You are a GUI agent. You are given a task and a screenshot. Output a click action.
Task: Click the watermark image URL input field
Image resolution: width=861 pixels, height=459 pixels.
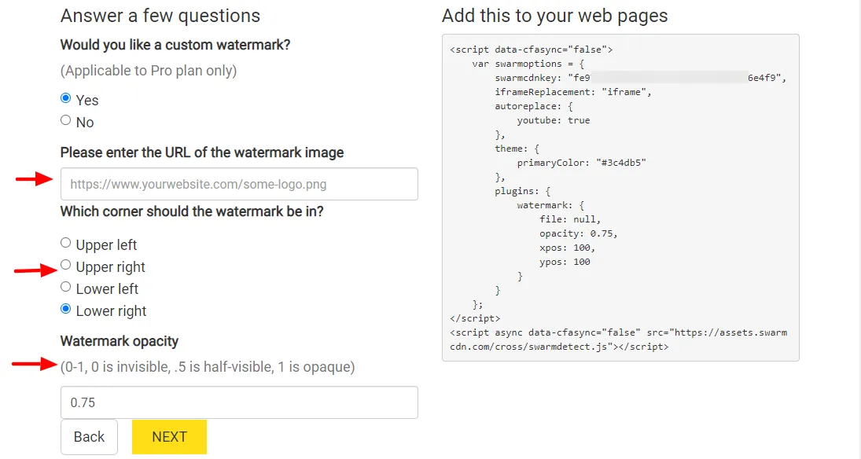pyautogui.click(x=239, y=184)
